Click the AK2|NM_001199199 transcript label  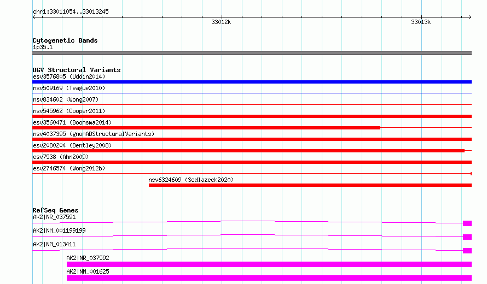coord(59,230)
